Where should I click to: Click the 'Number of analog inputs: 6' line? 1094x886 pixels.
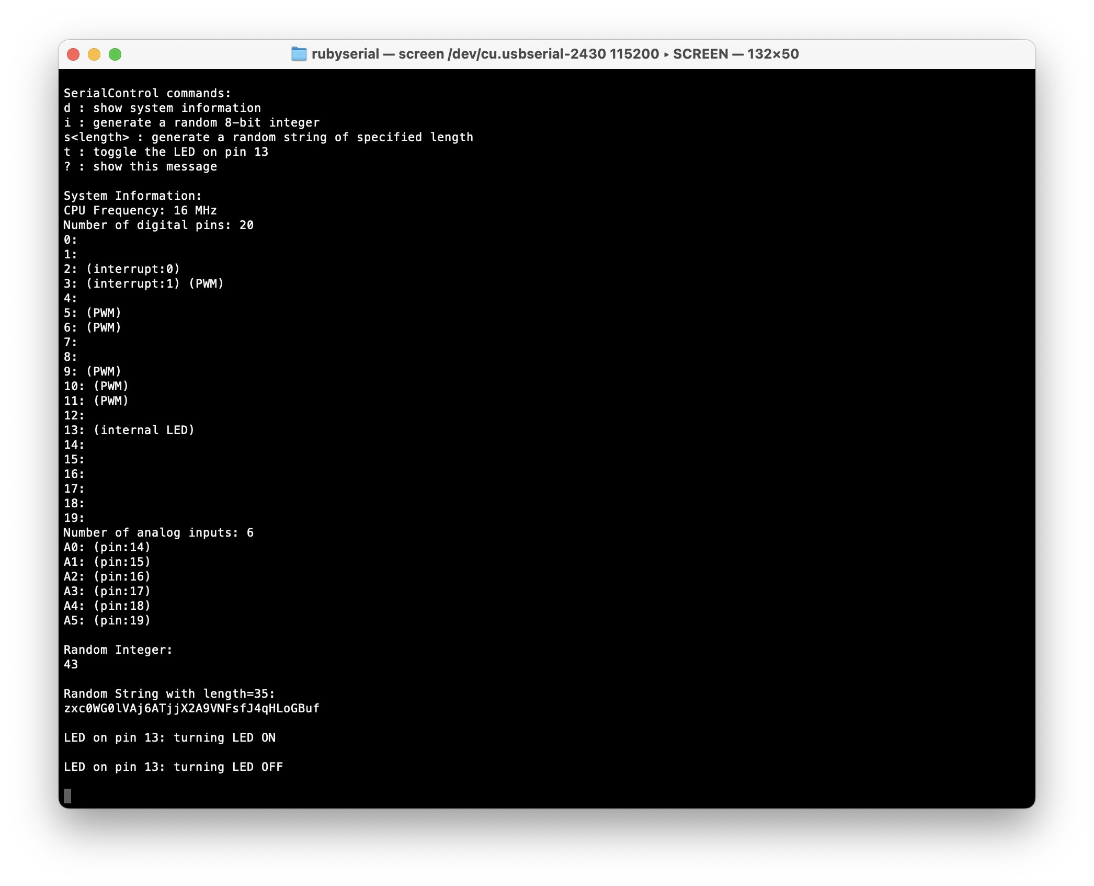click(158, 532)
